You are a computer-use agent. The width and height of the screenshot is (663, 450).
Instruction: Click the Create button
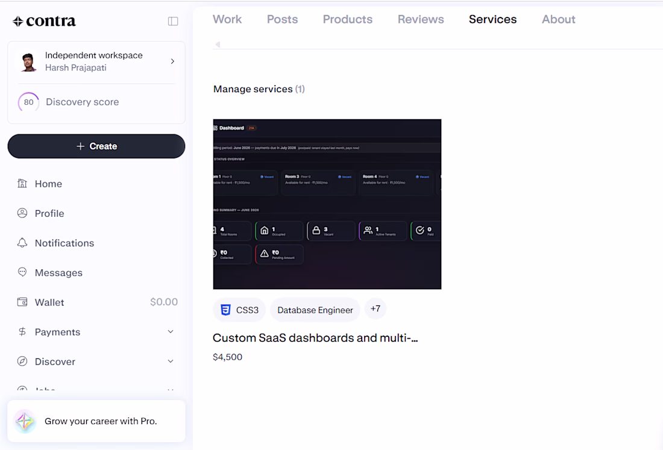[96, 146]
